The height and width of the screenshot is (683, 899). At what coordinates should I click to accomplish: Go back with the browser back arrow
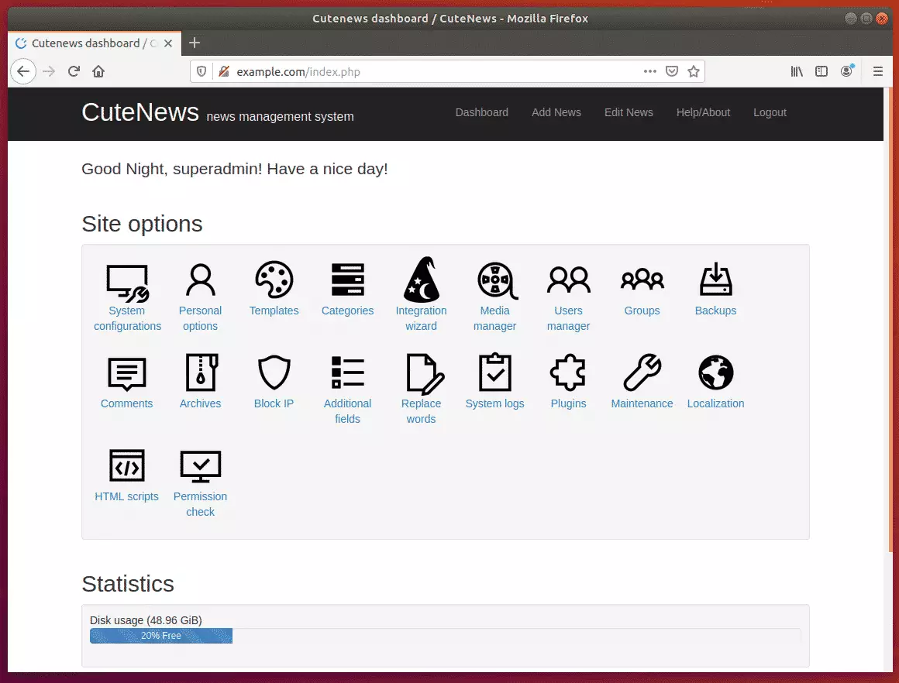coord(23,71)
